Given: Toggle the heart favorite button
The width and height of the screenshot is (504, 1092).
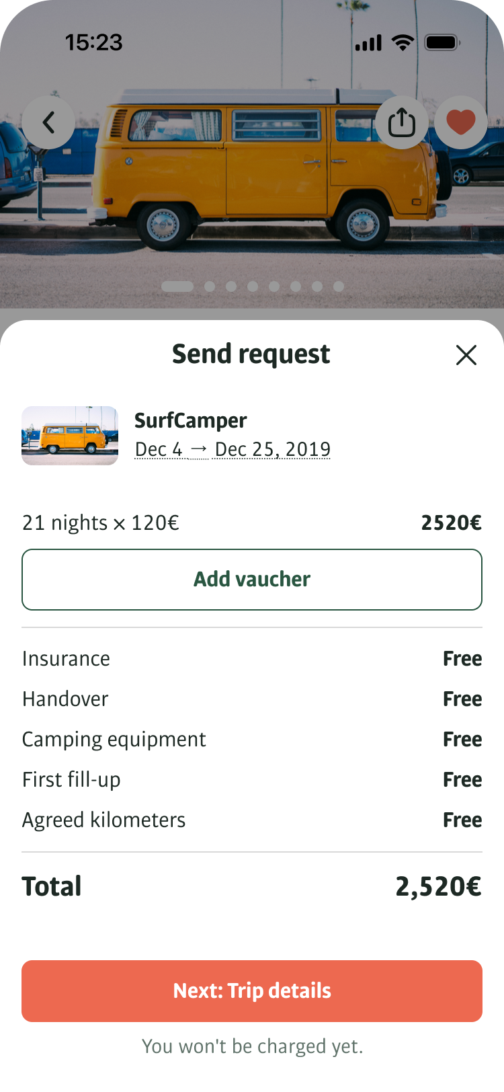Looking at the screenshot, I should (x=460, y=123).
